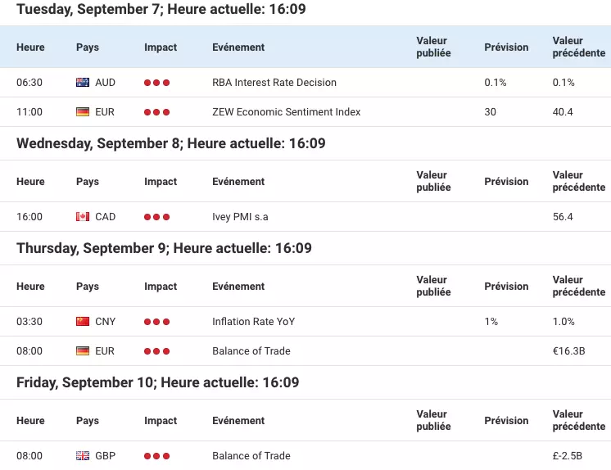Viewport: 611px width, 470px height.
Task: Click the Heure column header under Tuesday
Action: click(30, 47)
